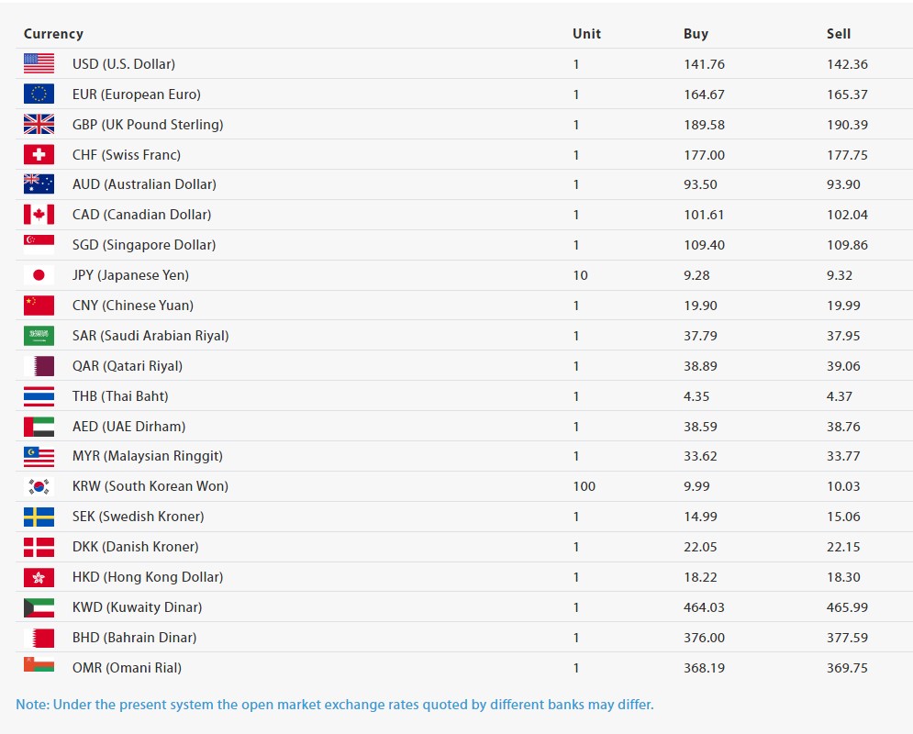This screenshot has width=913, height=734.
Task: Click the Kuwait flag icon
Action: click(x=39, y=607)
